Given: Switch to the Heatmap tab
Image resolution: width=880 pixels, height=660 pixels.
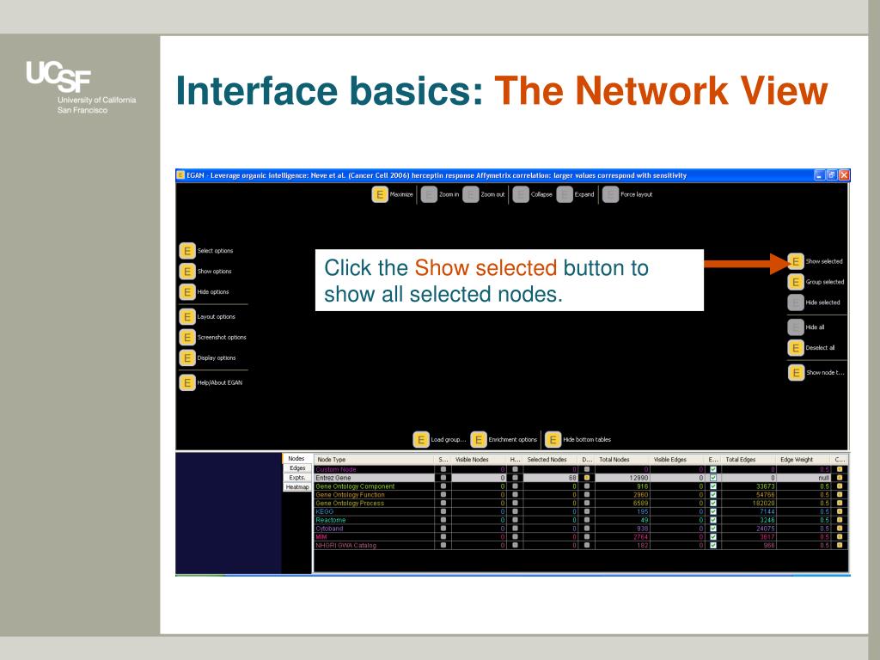Looking at the screenshot, I should (297, 487).
